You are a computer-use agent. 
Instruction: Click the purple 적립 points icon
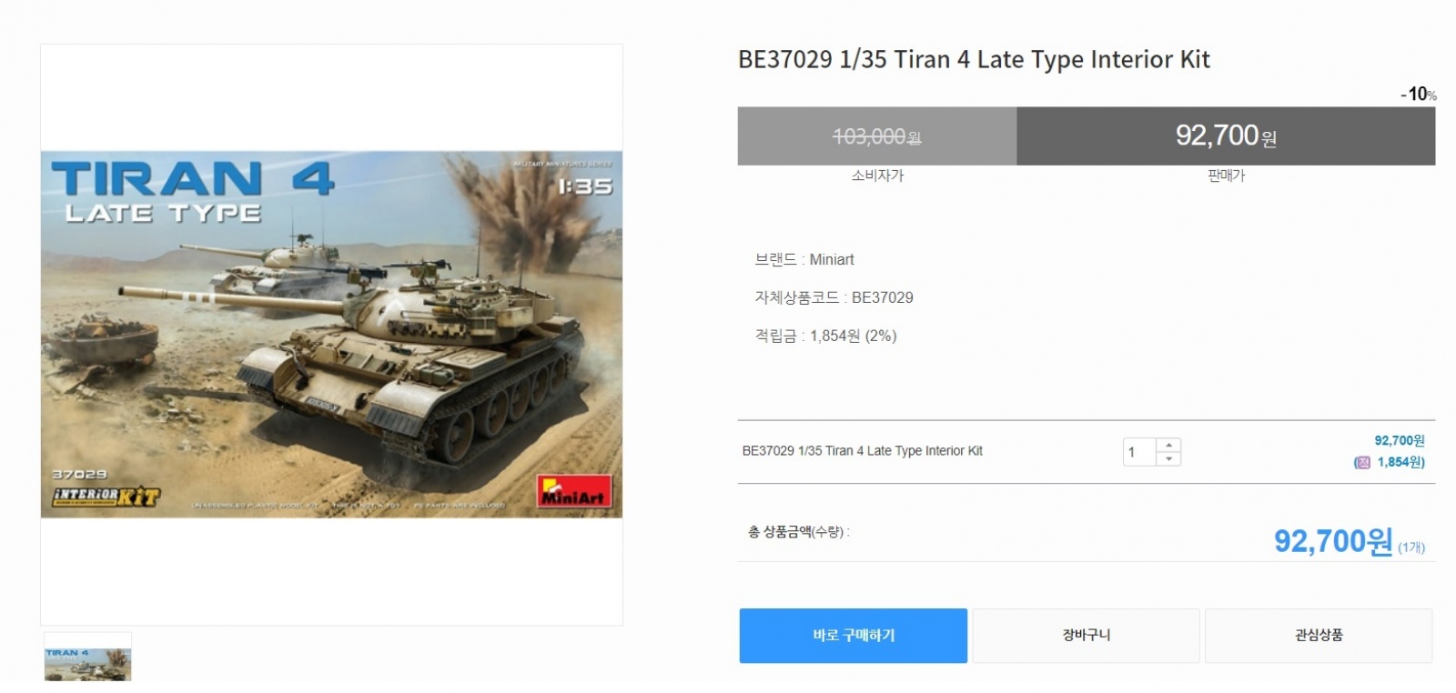pos(1362,463)
